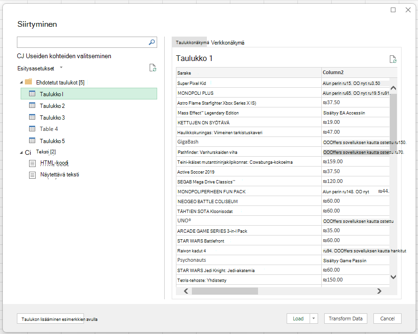The image size is (418, 334).
Task: Click the ₪47.00 price cell
Action: (x=356, y=132)
